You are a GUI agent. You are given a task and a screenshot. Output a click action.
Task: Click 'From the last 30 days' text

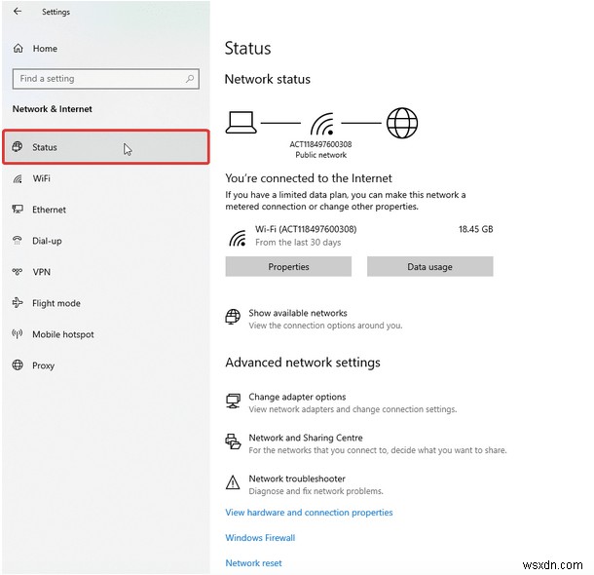coord(298,243)
